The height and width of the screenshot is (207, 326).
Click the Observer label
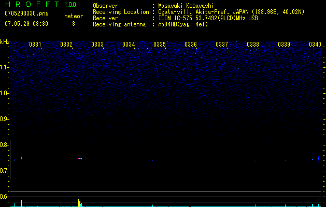(105, 6)
